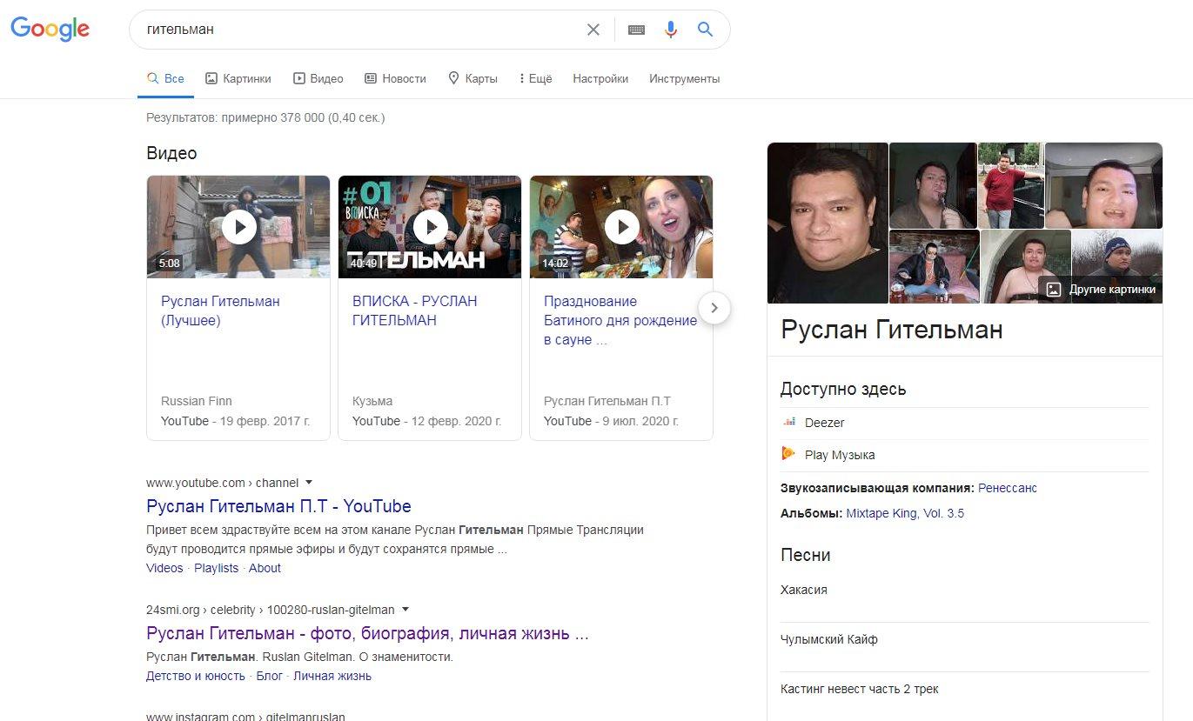The image size is (1193, 721).
Task: Select the song Хакасия
Action: click(804, 590)
